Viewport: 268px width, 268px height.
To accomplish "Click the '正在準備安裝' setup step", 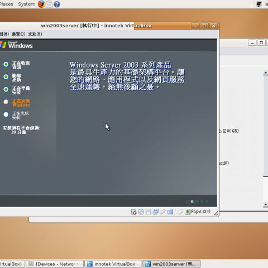I will pyautogui.click(x=21, y=90).
